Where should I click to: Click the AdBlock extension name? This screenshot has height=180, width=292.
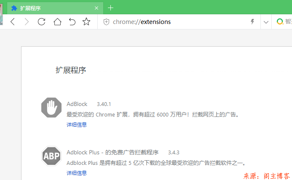(x=77, y=104)
